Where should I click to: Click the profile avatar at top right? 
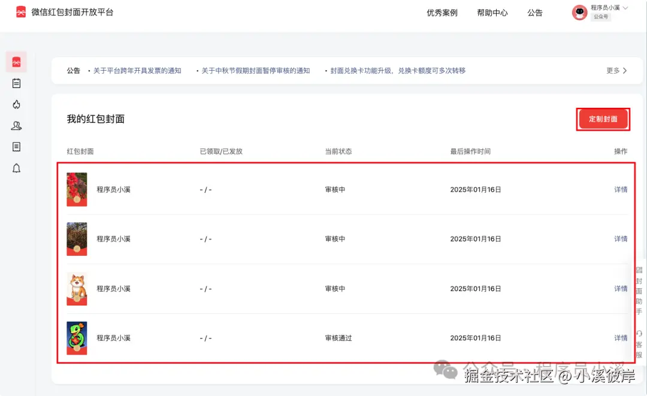[x=579, y=13]
